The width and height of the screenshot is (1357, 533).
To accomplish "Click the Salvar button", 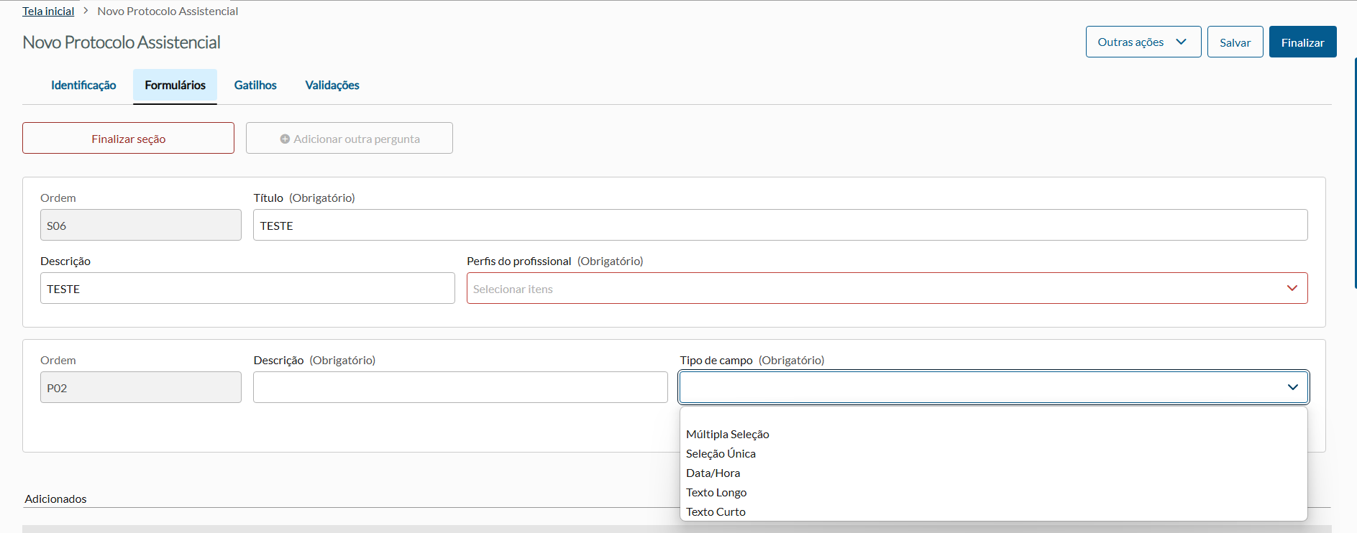I will tap(1235, 42).
